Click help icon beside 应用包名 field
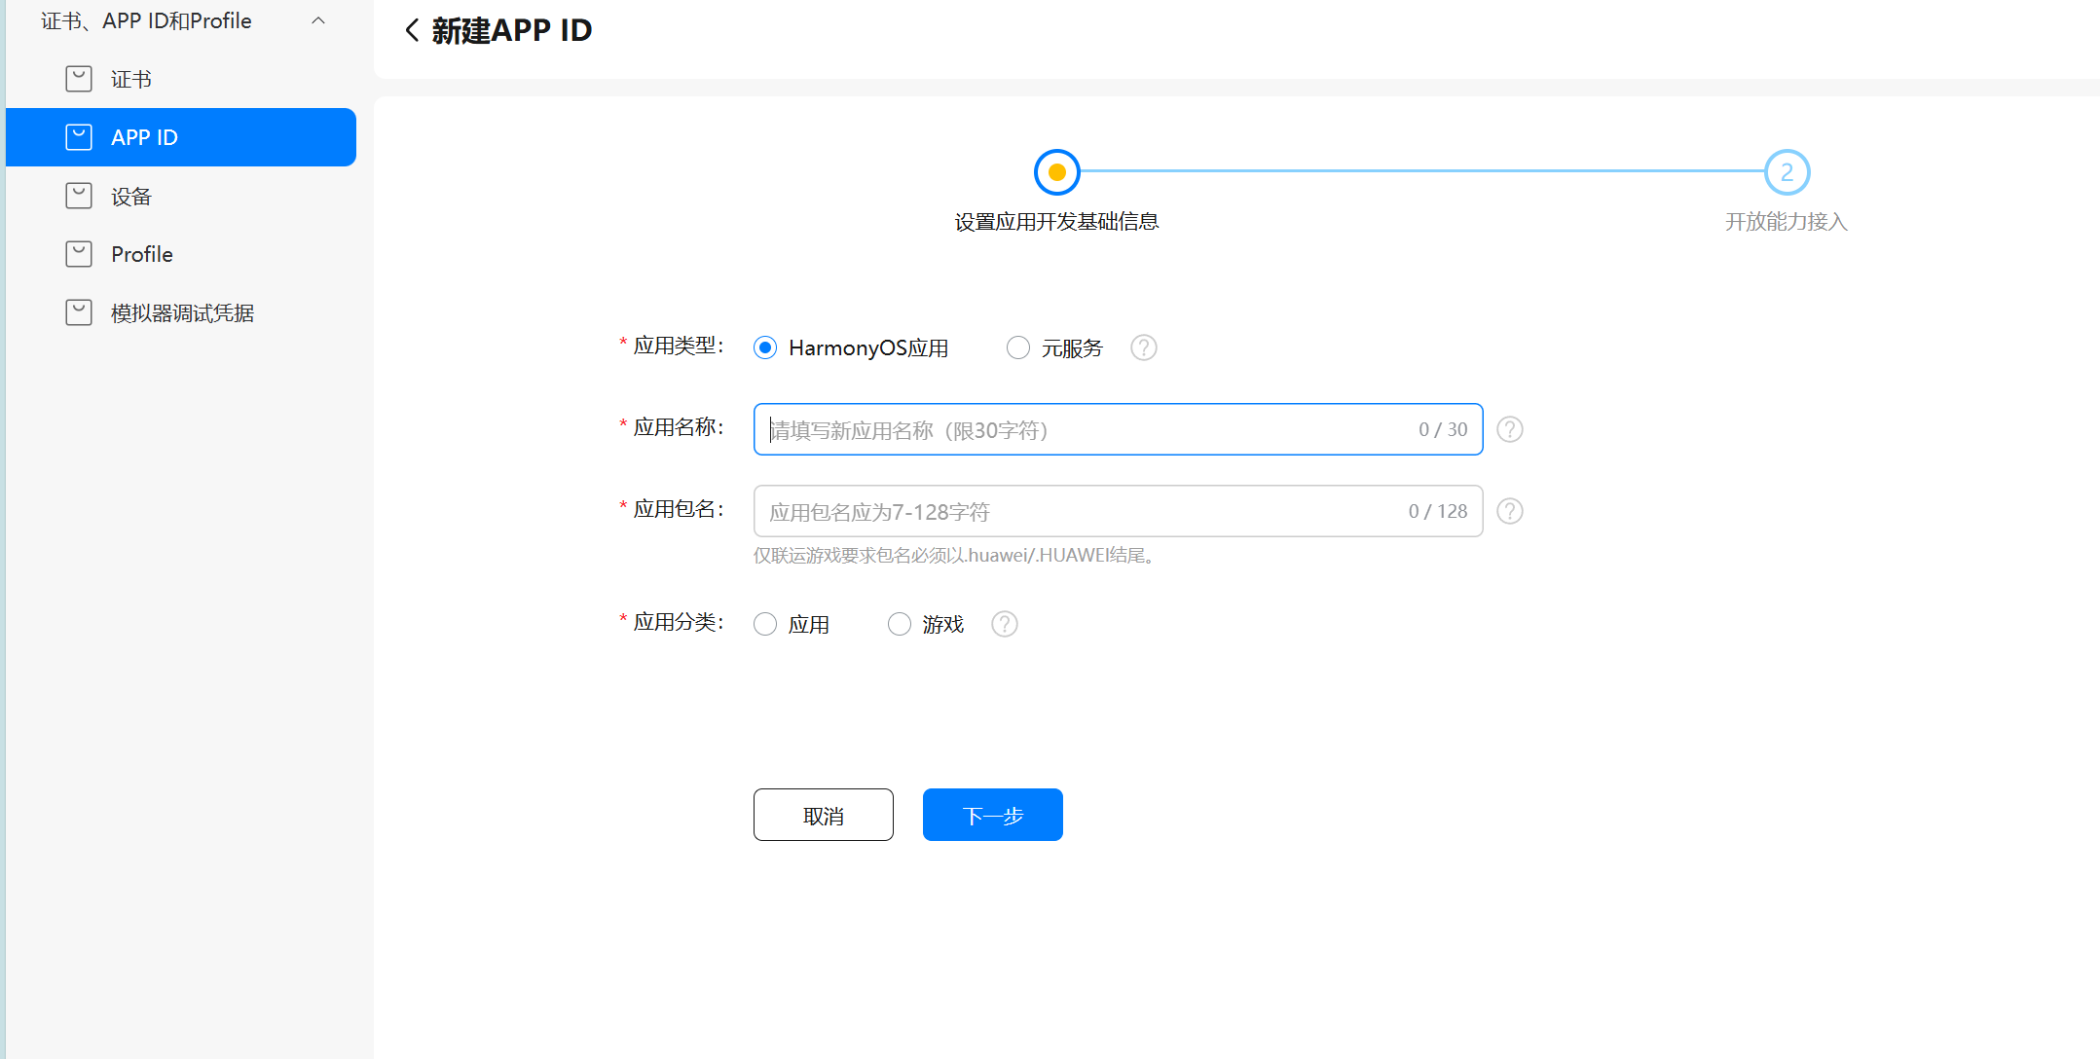Image resolution: width=2100 pixels, height=1059 pixels. point(1509,511)
